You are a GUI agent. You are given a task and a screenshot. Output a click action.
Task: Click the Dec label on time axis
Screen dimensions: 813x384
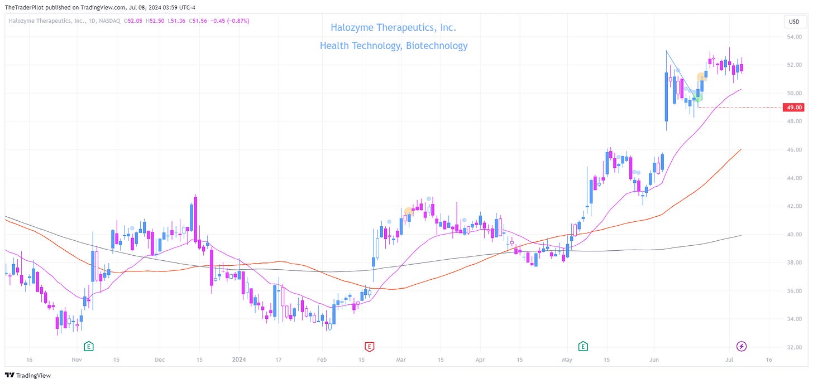[x=160, y=360]
